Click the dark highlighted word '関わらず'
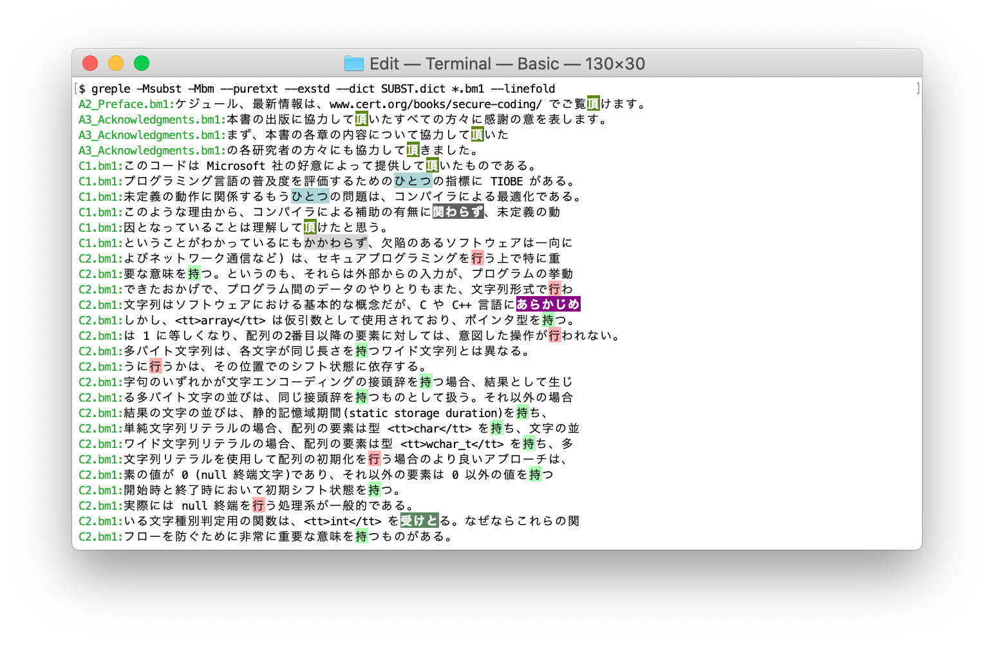Screen dimensions: 994x645 click(458, 212)
